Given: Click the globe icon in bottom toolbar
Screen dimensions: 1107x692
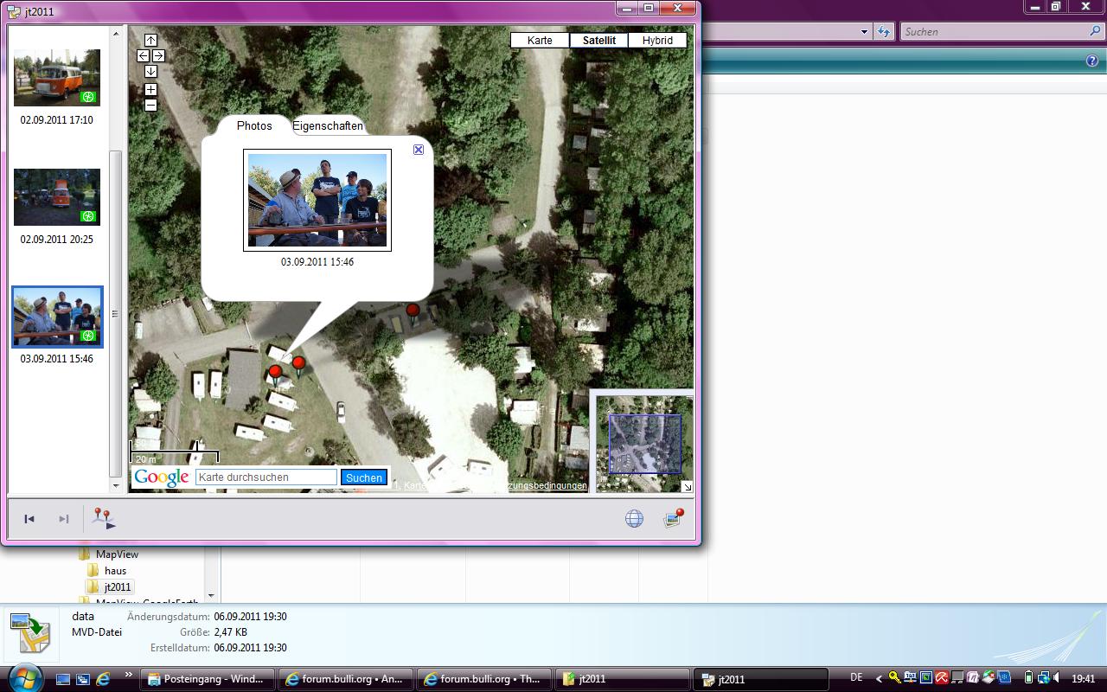Looking at the screenshot, I should tap(634, 519).
